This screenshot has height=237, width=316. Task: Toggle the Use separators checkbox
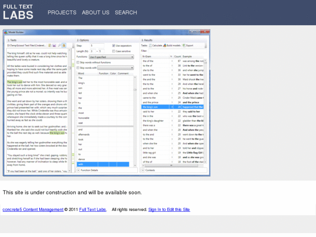pyautogui.click(x=113, y=46)
